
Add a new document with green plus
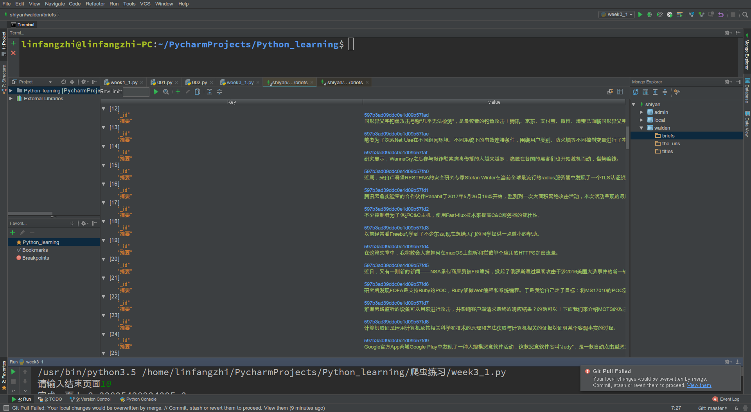[x=178, y=92]
